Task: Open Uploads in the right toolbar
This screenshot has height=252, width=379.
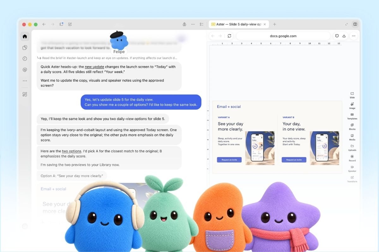Action: click(x=352, y=148)
